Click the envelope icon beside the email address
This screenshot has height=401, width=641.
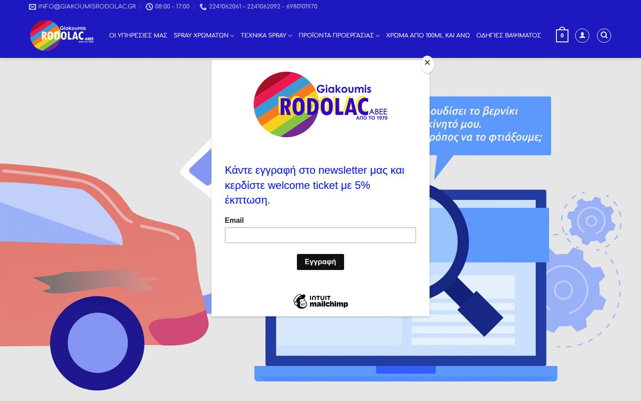point(32,7)
